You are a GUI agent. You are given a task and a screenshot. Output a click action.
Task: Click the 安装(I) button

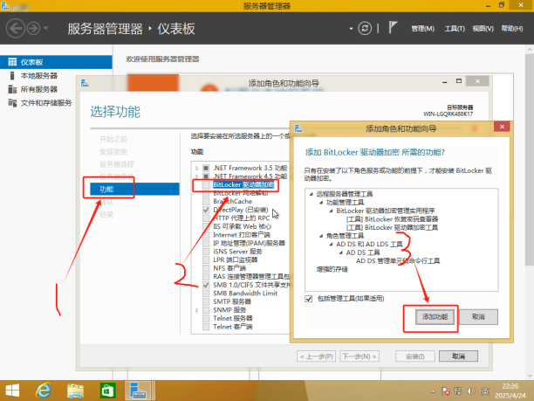415,356
